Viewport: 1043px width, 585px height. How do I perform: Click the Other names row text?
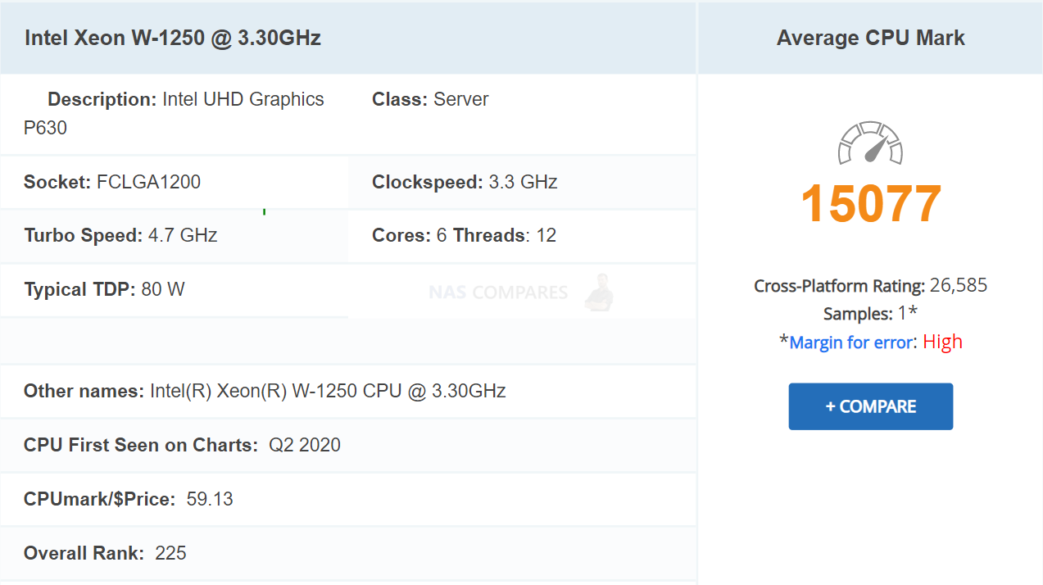pos(265,391)
